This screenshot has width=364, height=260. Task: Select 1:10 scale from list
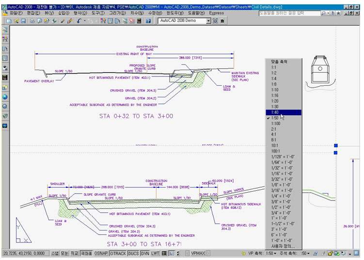tap(284, 90)
